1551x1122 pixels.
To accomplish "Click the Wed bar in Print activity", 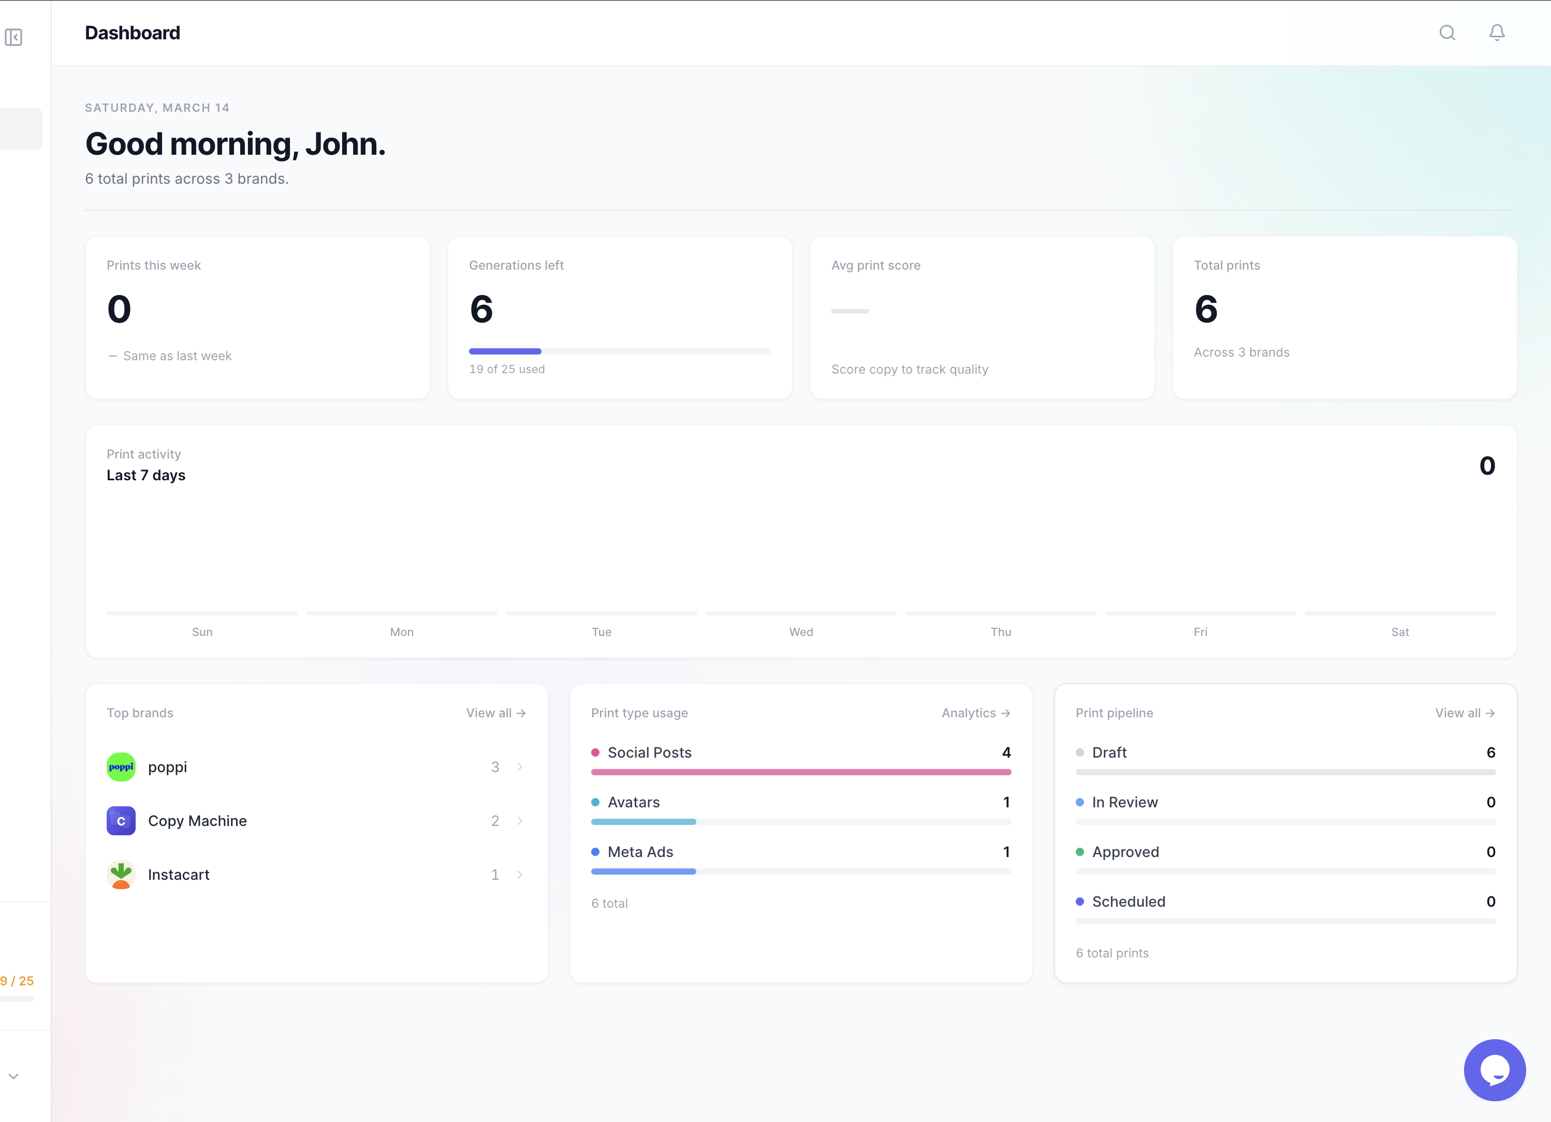I will pyautogui.click(x=801, y=613).
